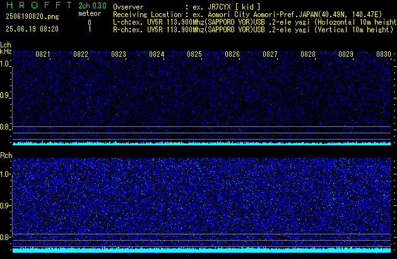
Task: Click the 0829 time marker
Action: click(x=346, y=54)
